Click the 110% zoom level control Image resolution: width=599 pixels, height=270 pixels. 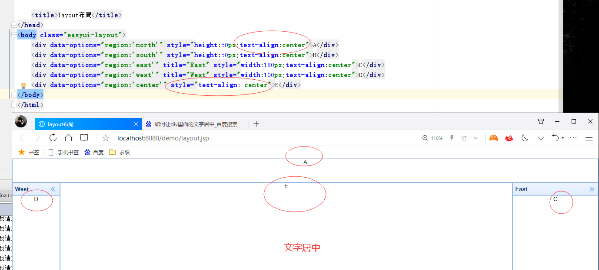click(432, 137)
